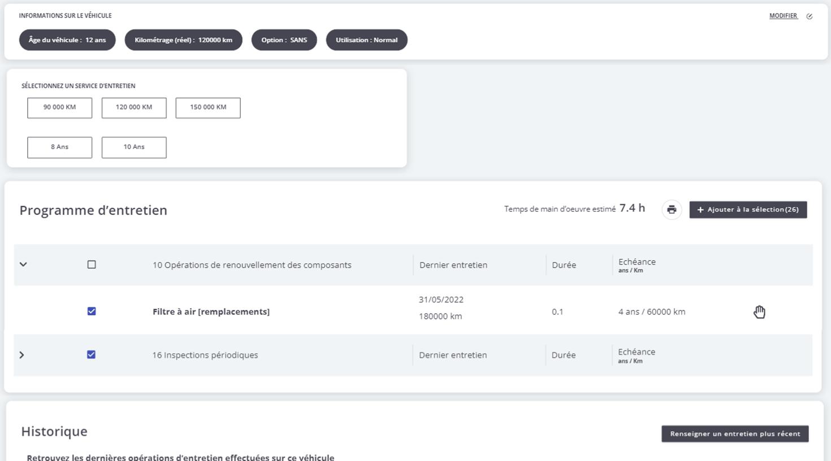Click the Programme d'entretien heading
The image size is (831, 461).
pos(93,210)
